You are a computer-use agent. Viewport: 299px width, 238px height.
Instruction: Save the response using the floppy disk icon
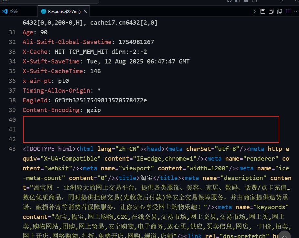click(x=262, y=11)
